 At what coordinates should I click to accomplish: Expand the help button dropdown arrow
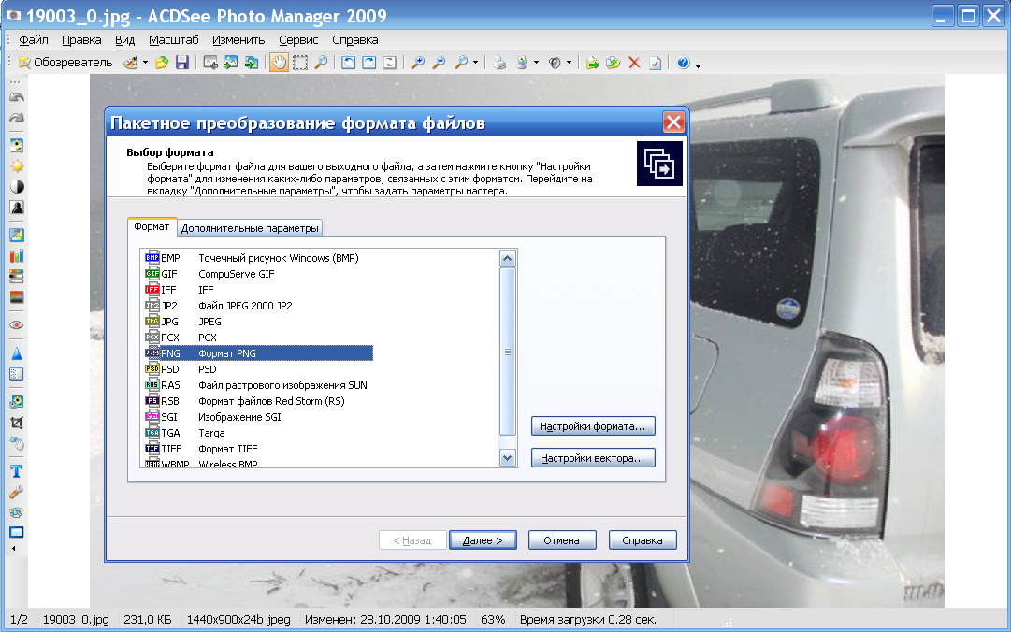699,65
